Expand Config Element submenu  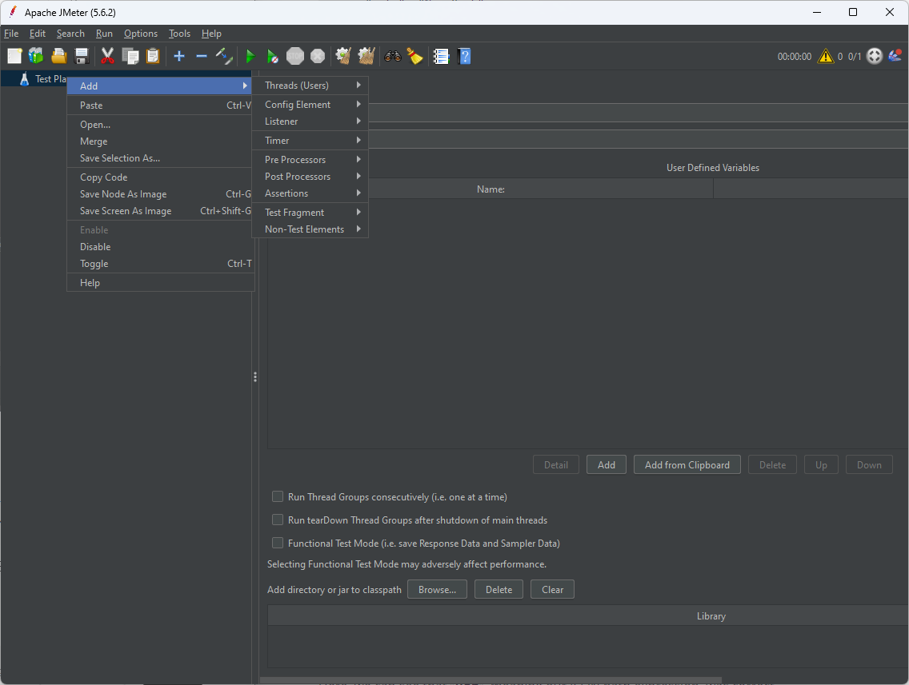click(x=310, y=104)
